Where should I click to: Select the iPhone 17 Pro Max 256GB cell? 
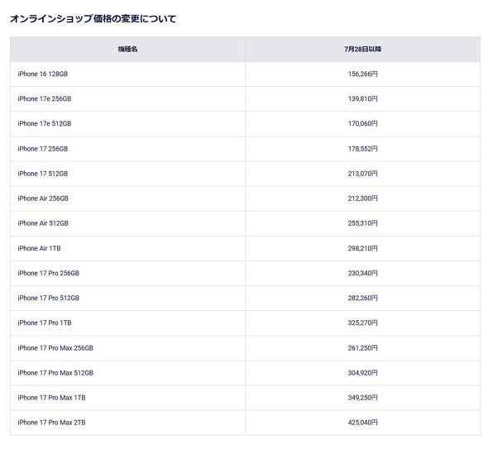[x=127, y=348]
